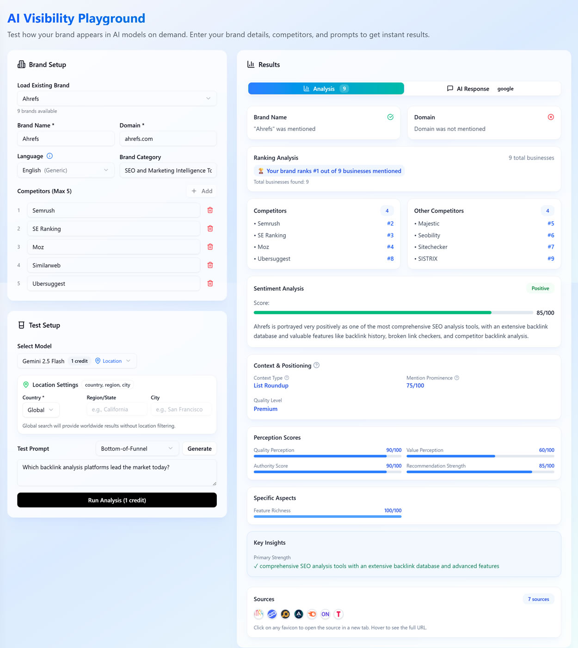Click the Brand Name green check icon

pyautogui.click(x=390, y=117)
